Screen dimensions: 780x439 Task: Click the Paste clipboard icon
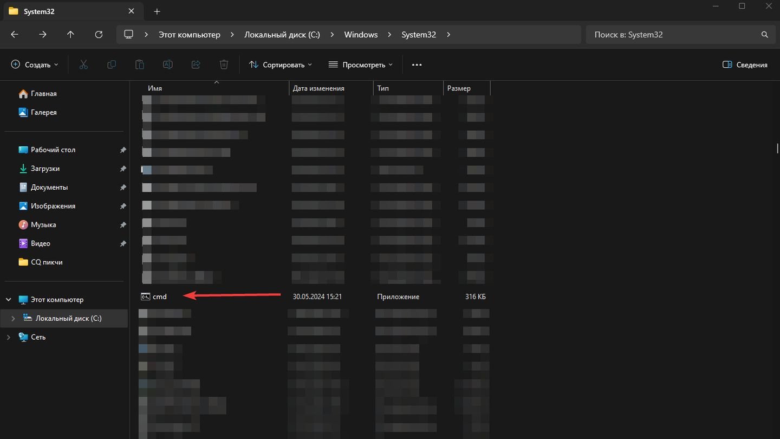click(x=139, y=64)
